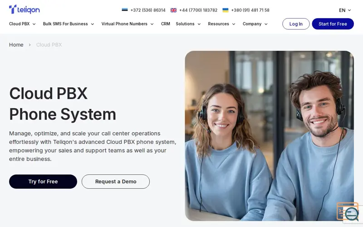This screenshot has width=363, height=227.
Task: Click Start for Free button
Action: coord(333,24)
